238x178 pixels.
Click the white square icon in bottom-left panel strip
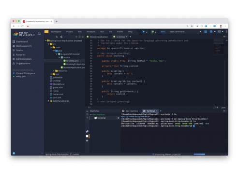tap(87, 136)
